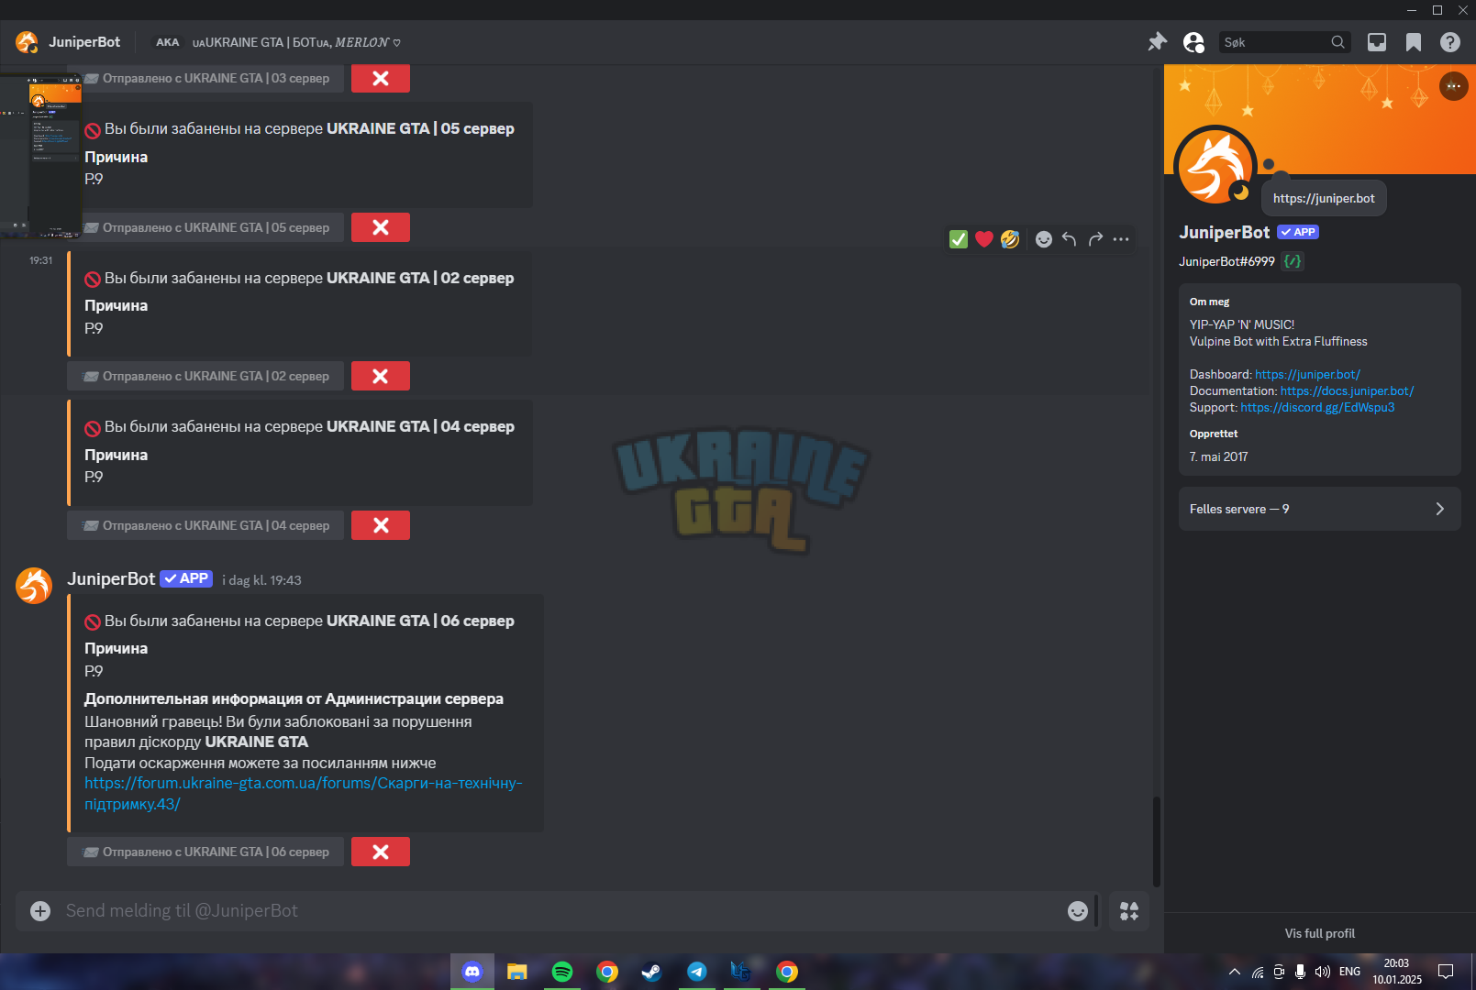Focus the 'Send melding til @JuniperBot' field
Screen dimensions: 1476x990
click(x=560, y=910)
